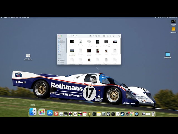Select the IMG jpg portrait thumbnail

pyautogui.click(x=98, y=51)
